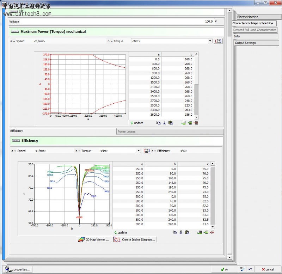Open torque unit dropdown in Maximum Power section

point(210,41)
